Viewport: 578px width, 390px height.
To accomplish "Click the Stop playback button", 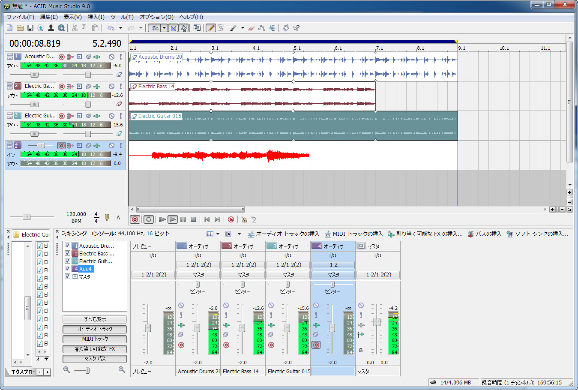I will (x=193, y=219).
